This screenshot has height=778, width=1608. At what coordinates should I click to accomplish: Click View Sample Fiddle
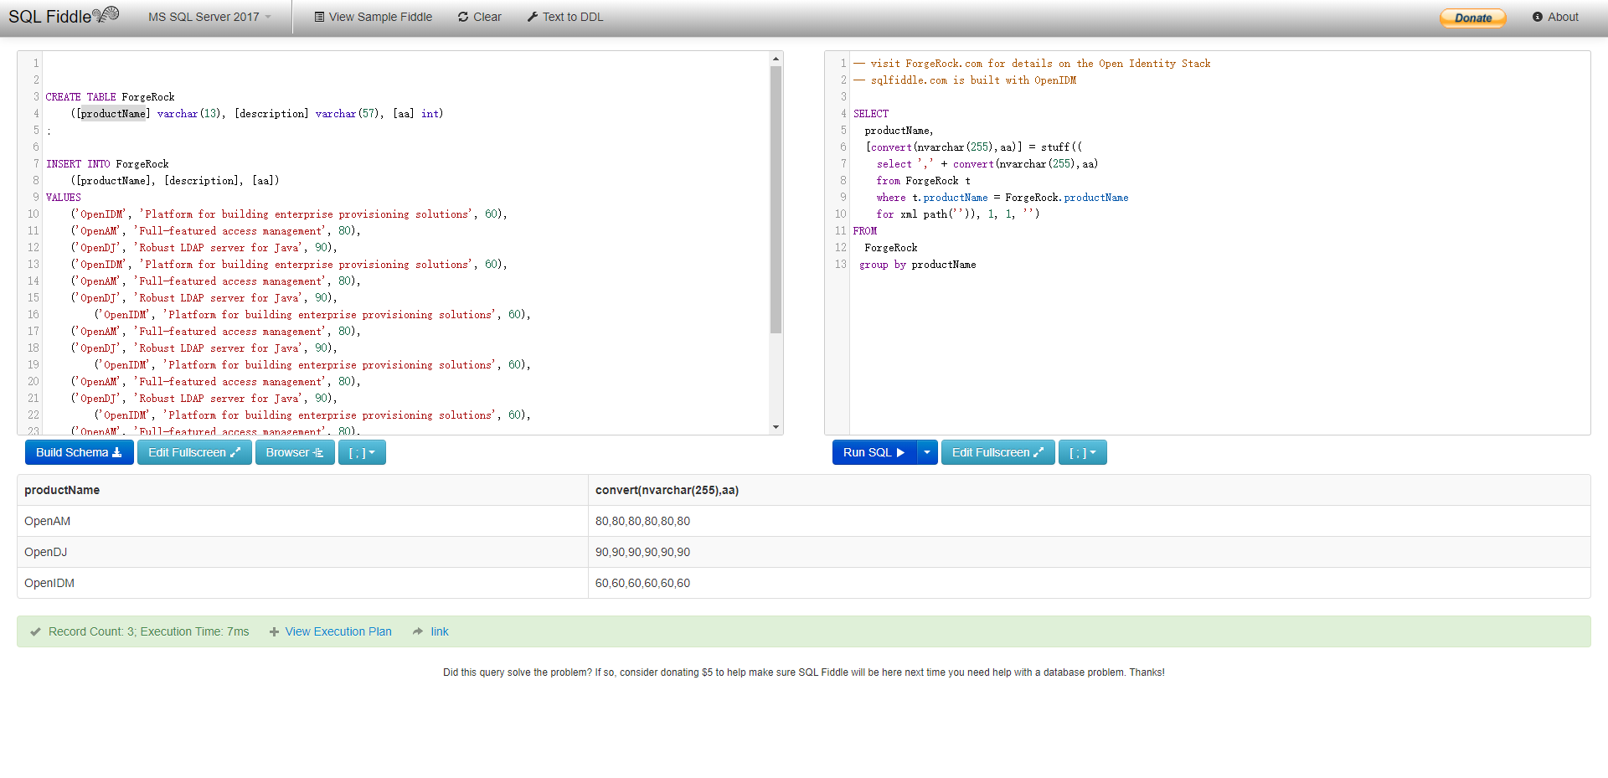pos(374,17)
